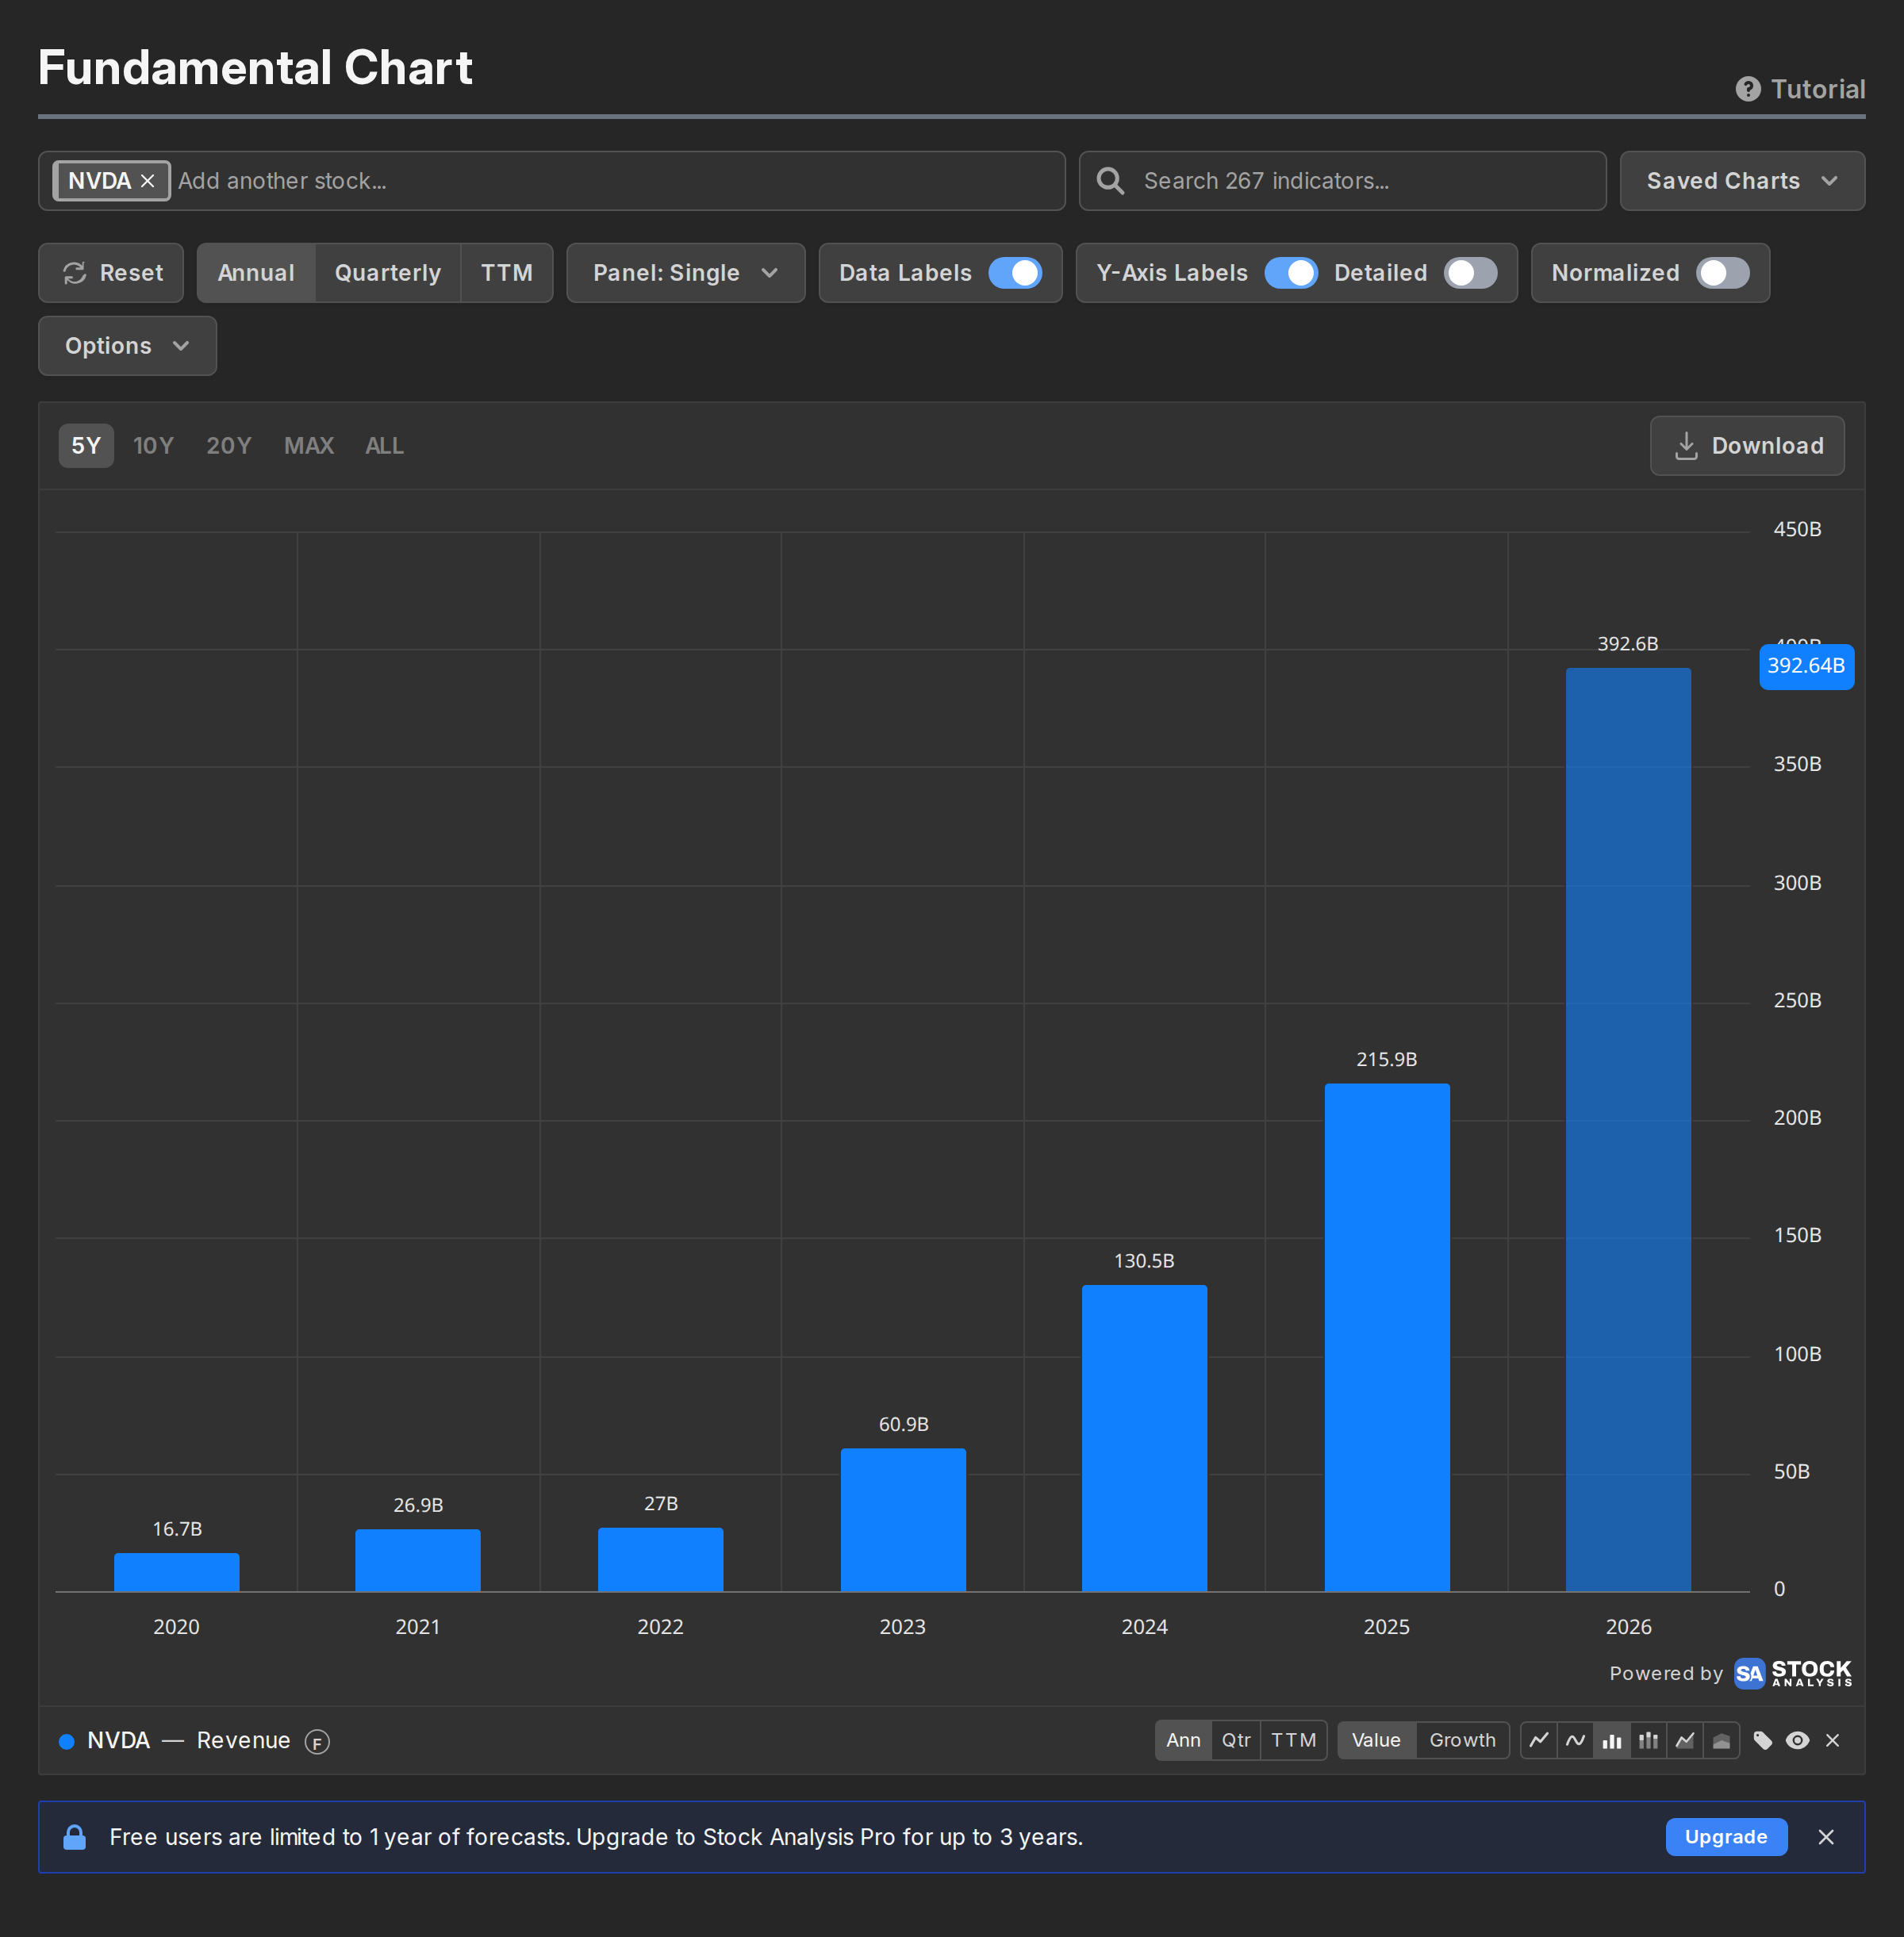The height and width of the screenshot is (1937, 1904).
Task: Select the 5Y time range
Action: tap(86, 446)
